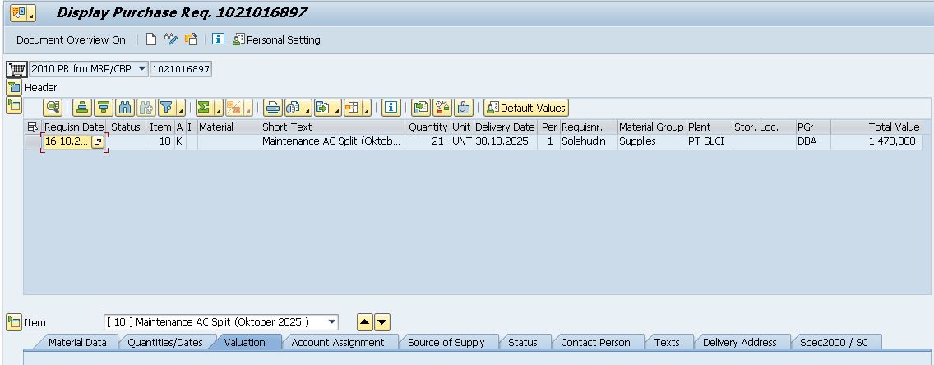Click the Document Overview On button

(71, 39)
